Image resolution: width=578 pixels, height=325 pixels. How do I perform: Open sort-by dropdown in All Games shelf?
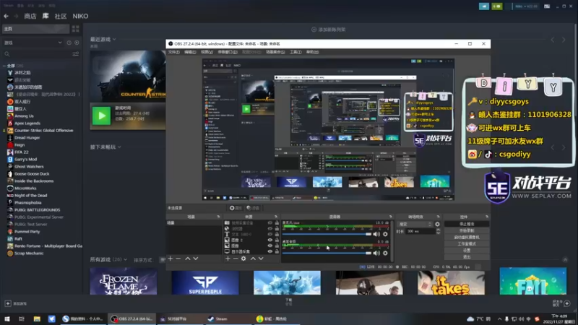[161, 260]
